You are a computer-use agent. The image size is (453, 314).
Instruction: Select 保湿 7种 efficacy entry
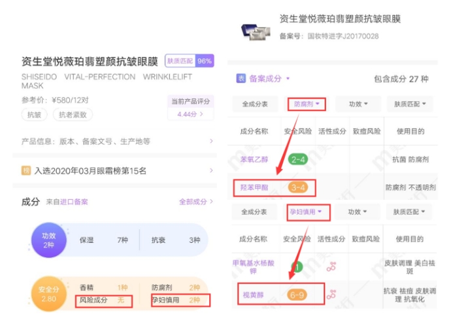coord(104,240)
